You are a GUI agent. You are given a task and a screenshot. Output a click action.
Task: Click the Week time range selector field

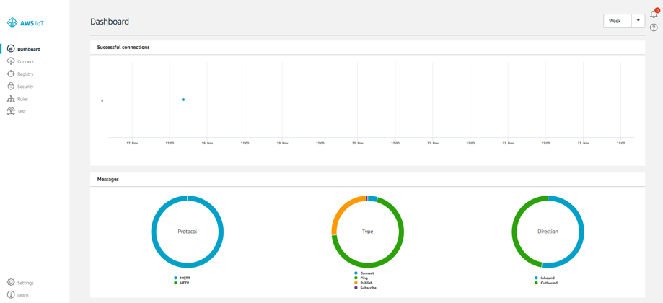pos(618,21)
